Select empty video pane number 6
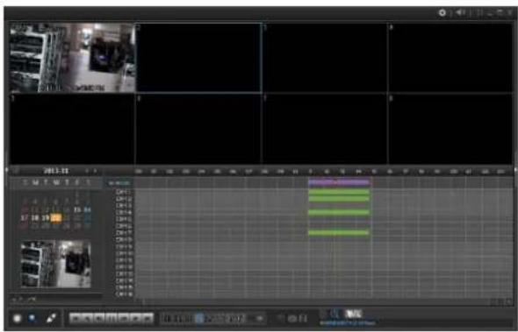 (198, 129)
